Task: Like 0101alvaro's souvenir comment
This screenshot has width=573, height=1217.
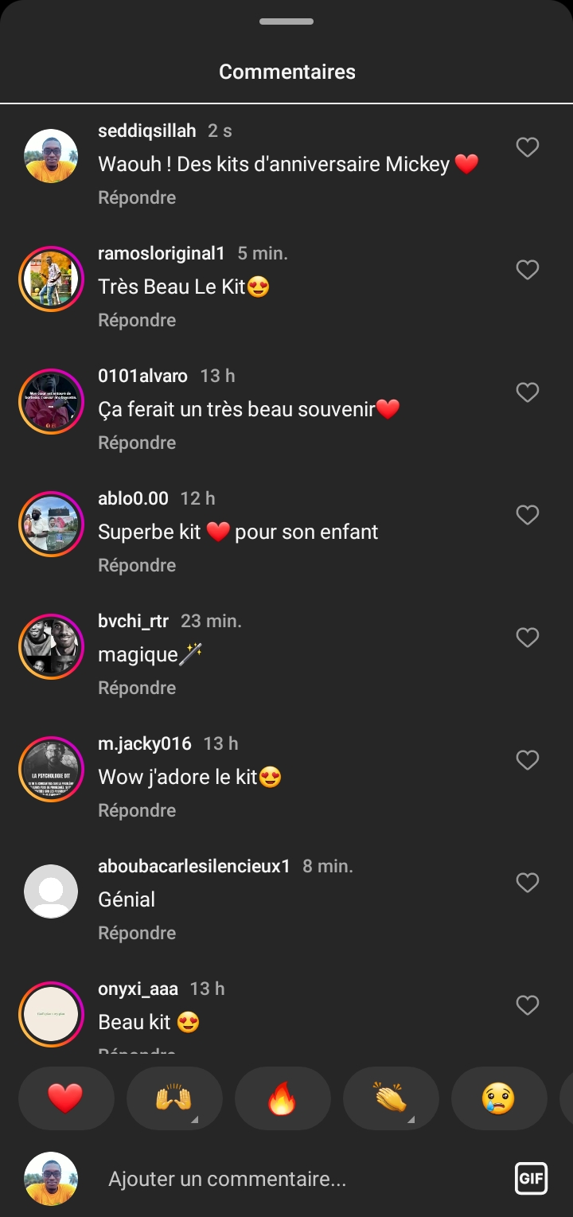Action: pos(528,392)
